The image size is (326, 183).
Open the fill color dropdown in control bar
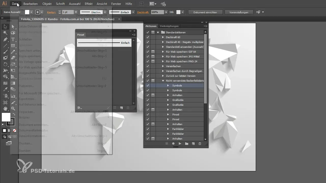31,12
